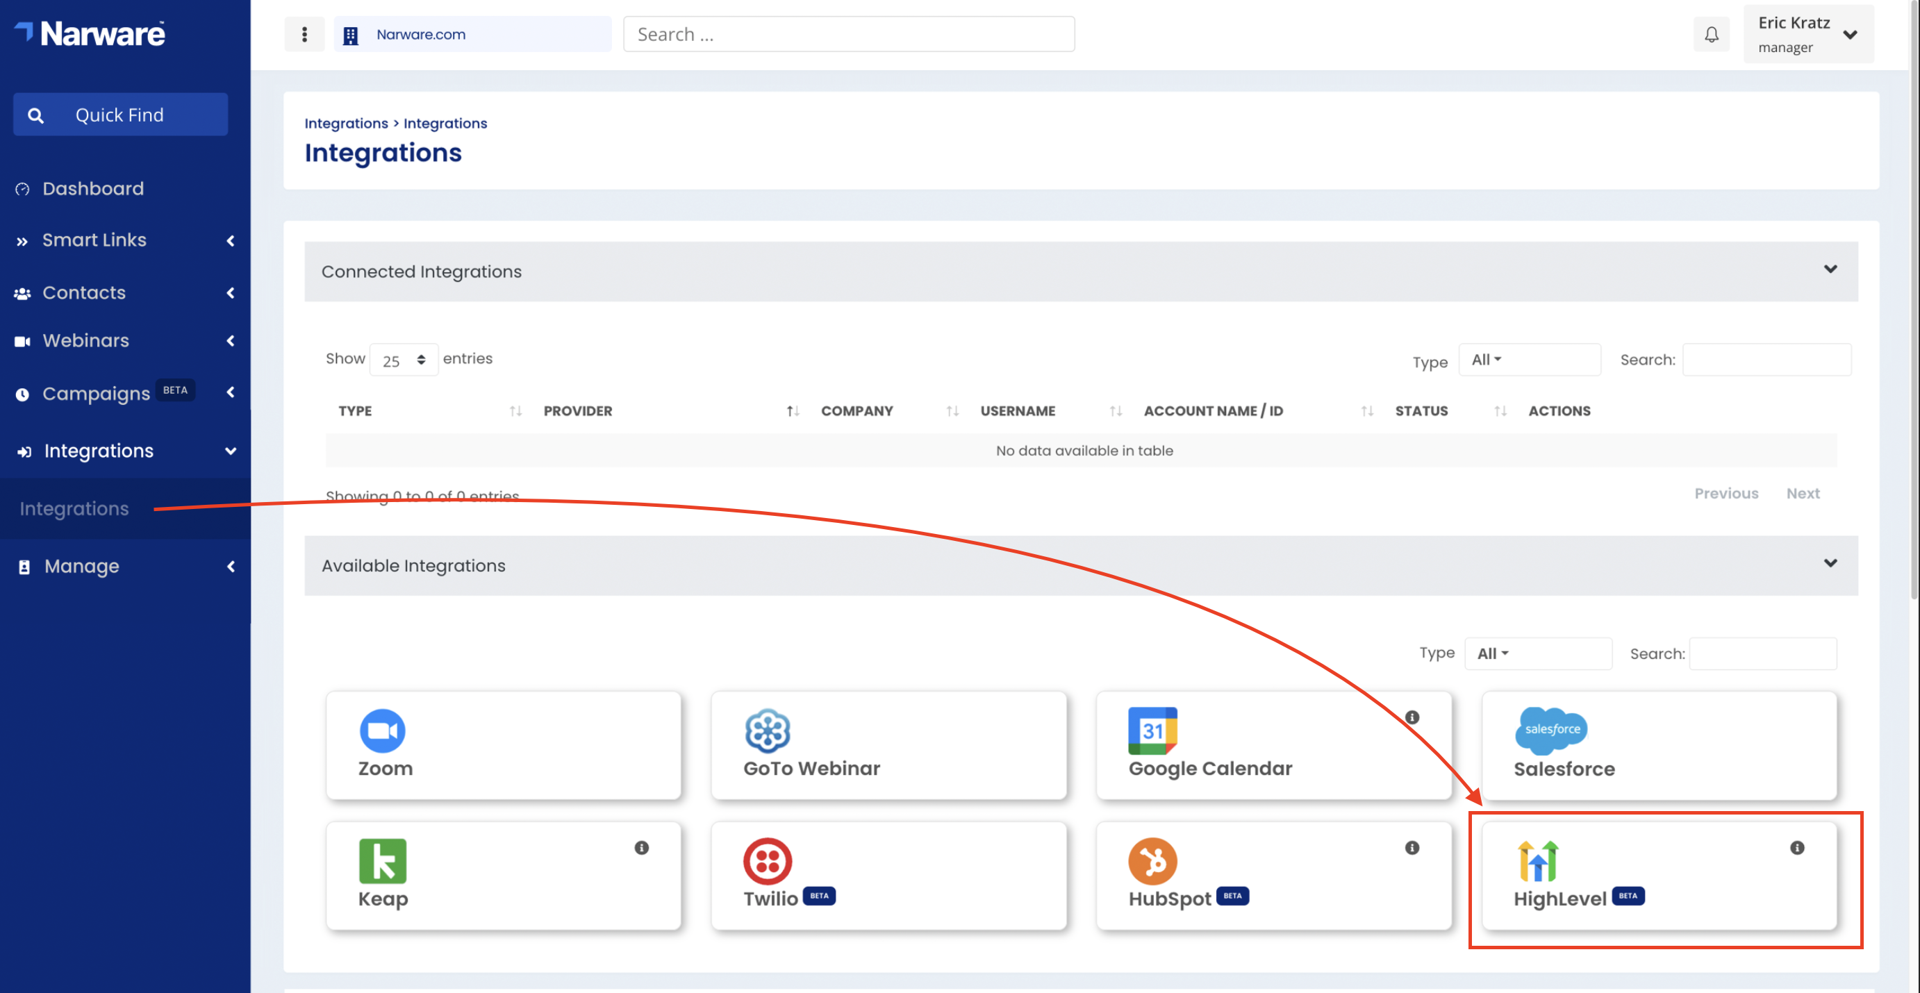Screen dimensions: 1920x993
Task: Click the ACTIONS column header
Action: 1559,411
